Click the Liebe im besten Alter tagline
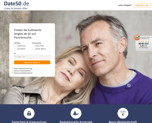 16,8
